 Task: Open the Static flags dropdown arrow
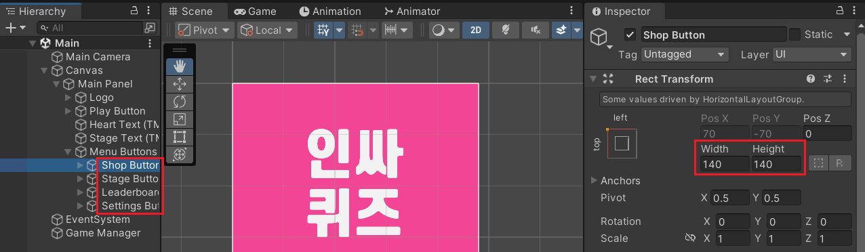pos(847,35)
